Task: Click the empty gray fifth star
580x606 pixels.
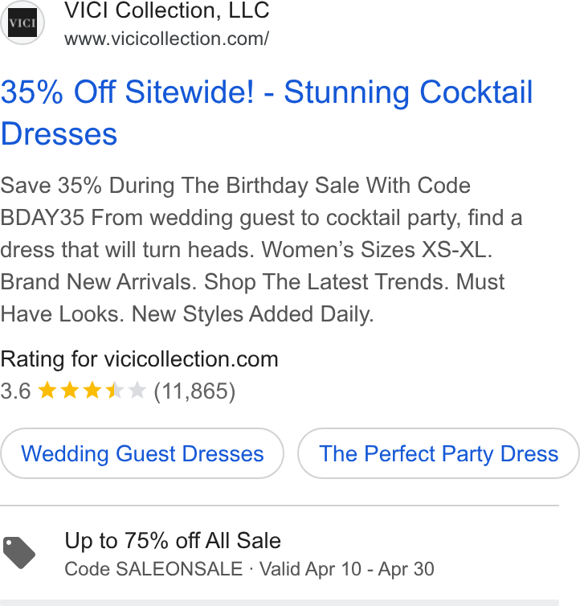Action: point(137,390)
